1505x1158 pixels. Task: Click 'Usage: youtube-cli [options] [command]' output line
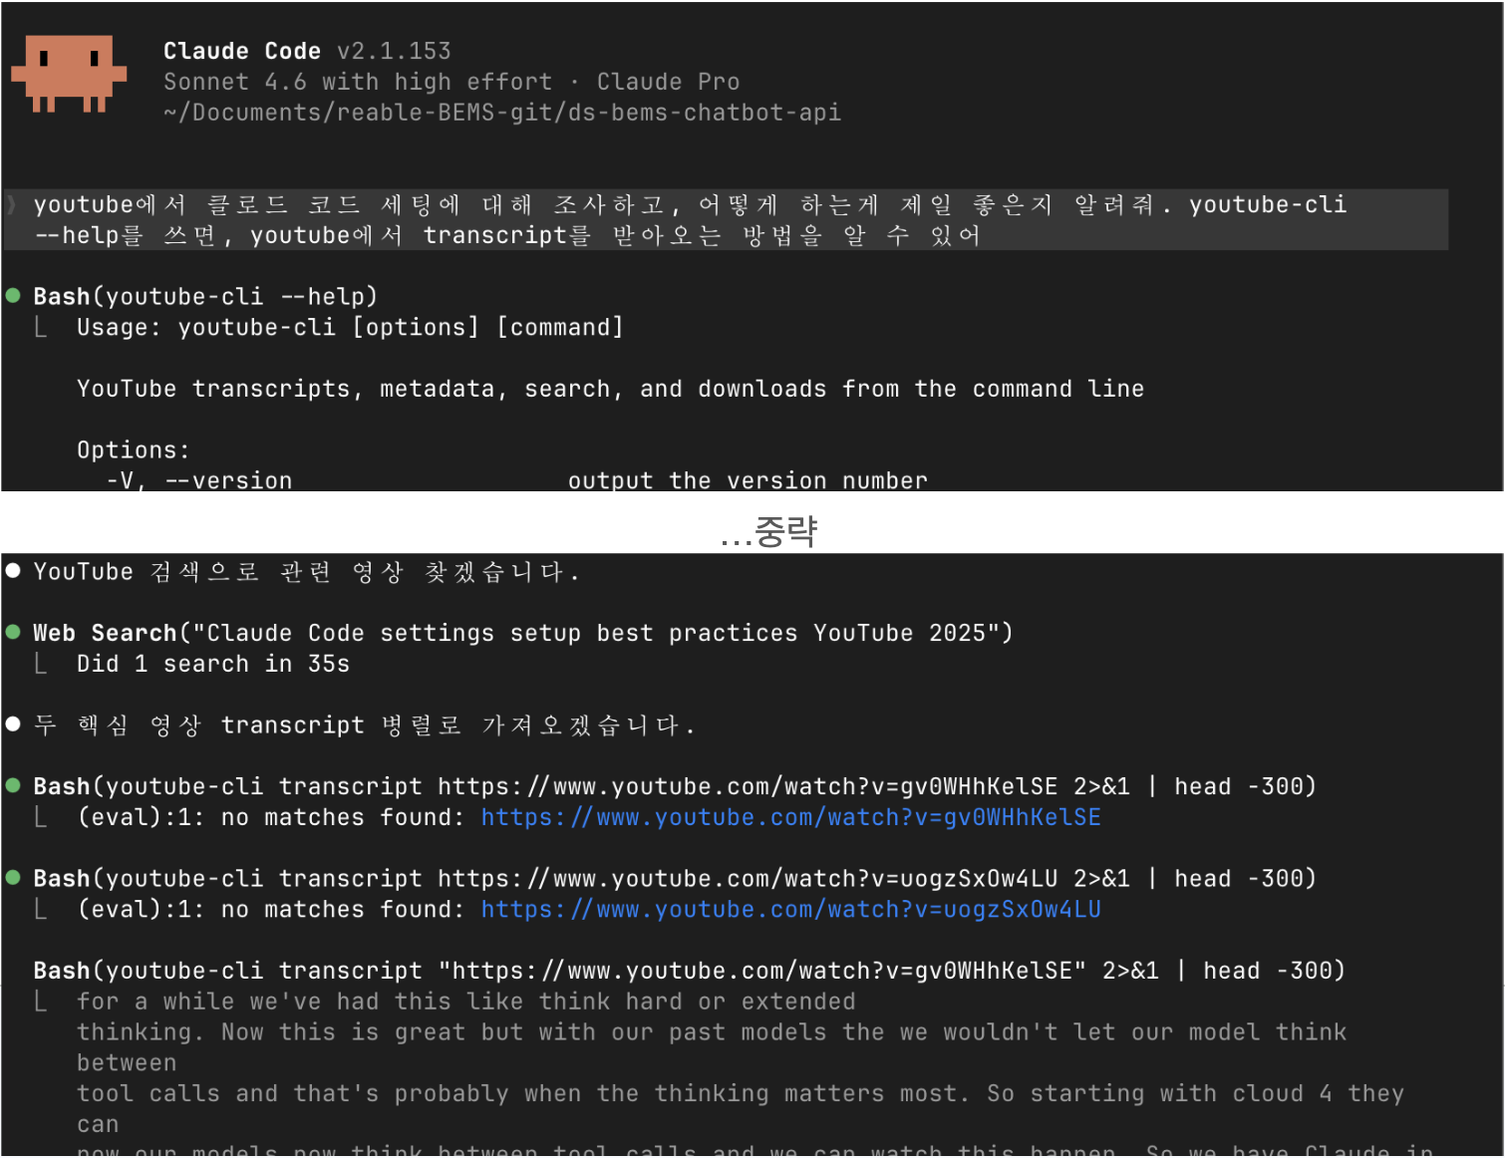click(x=350, y=327)
